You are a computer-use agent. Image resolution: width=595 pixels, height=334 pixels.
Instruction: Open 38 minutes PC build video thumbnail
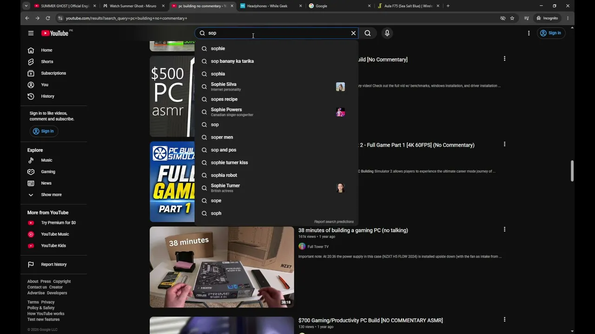pyautogui.click(x=222, y=267)
